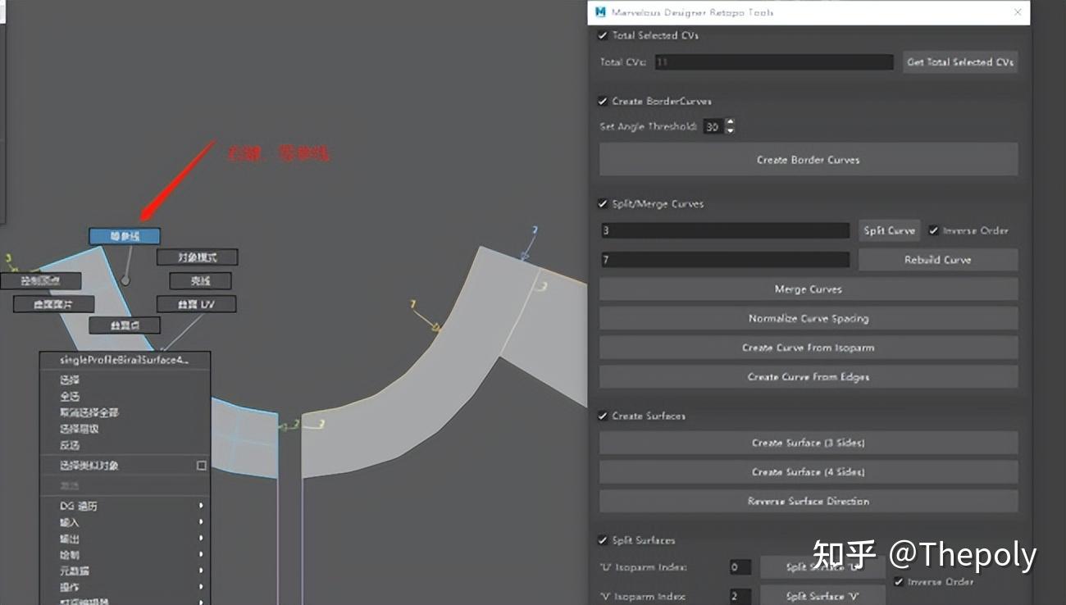Select 选择类似对象 in the context menu

[x=89, y=465]
